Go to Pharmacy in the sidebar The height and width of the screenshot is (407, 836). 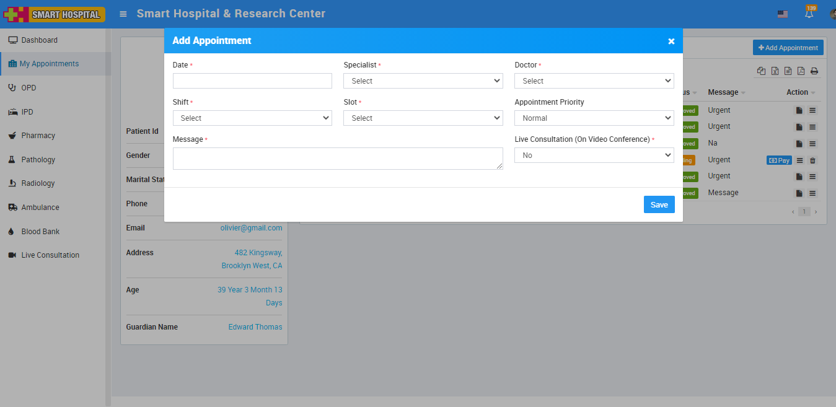pos(38,136)
